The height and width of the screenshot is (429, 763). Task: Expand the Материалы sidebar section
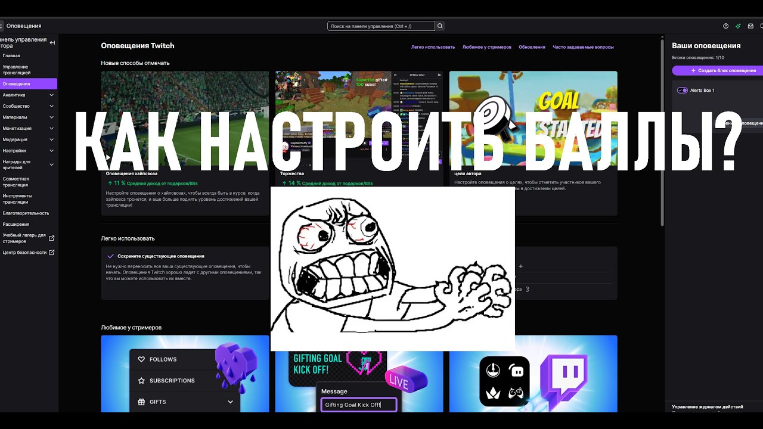pyautogui.click(x=51, y=117)
